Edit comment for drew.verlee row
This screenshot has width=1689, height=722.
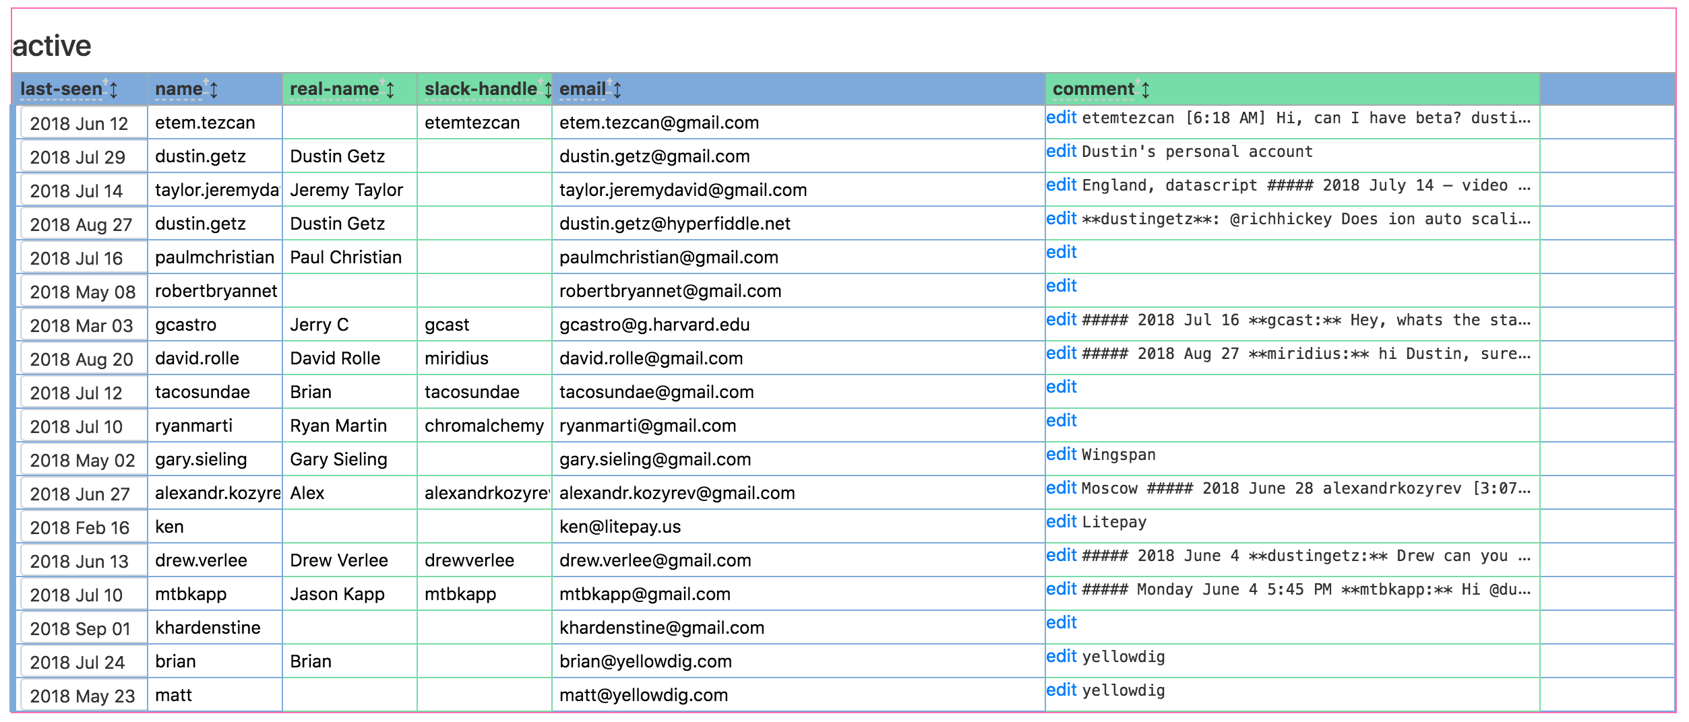point(1062,556)
